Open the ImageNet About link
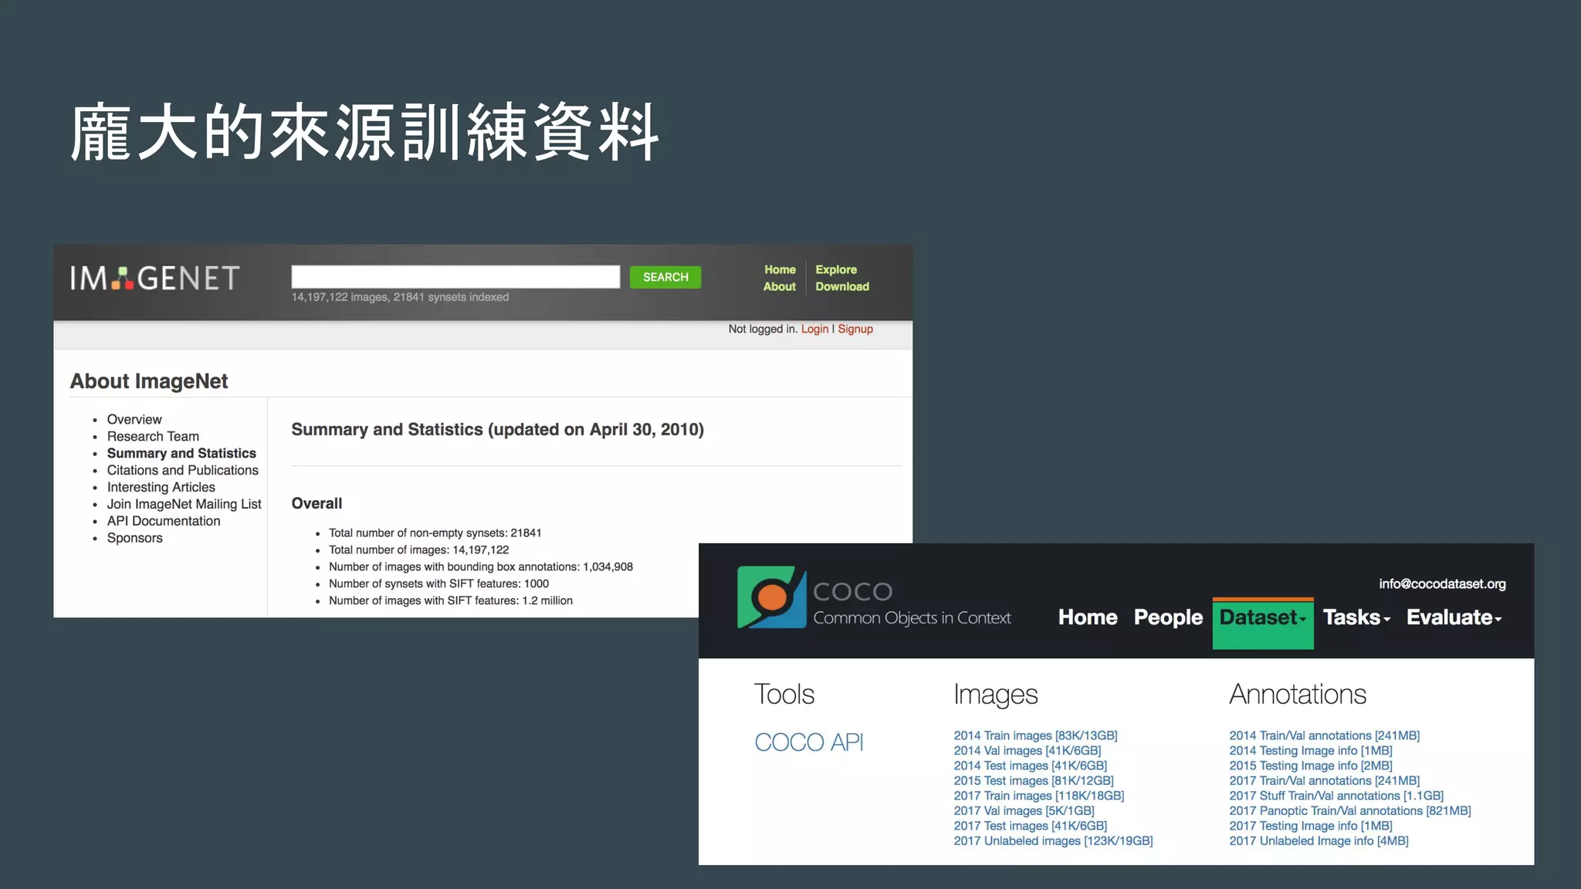Screen dimensions: 1581x889 click(x=780, y=286)
